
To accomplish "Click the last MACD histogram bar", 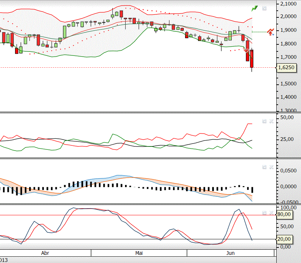I will (252, 190).
